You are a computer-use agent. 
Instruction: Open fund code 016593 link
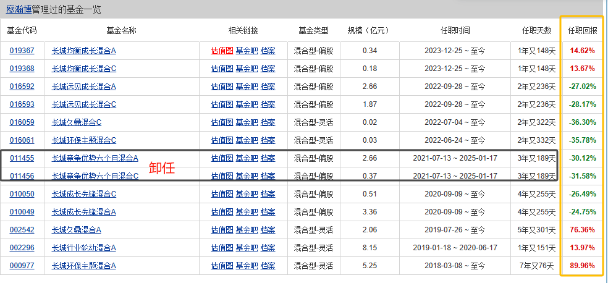(22, 104)
